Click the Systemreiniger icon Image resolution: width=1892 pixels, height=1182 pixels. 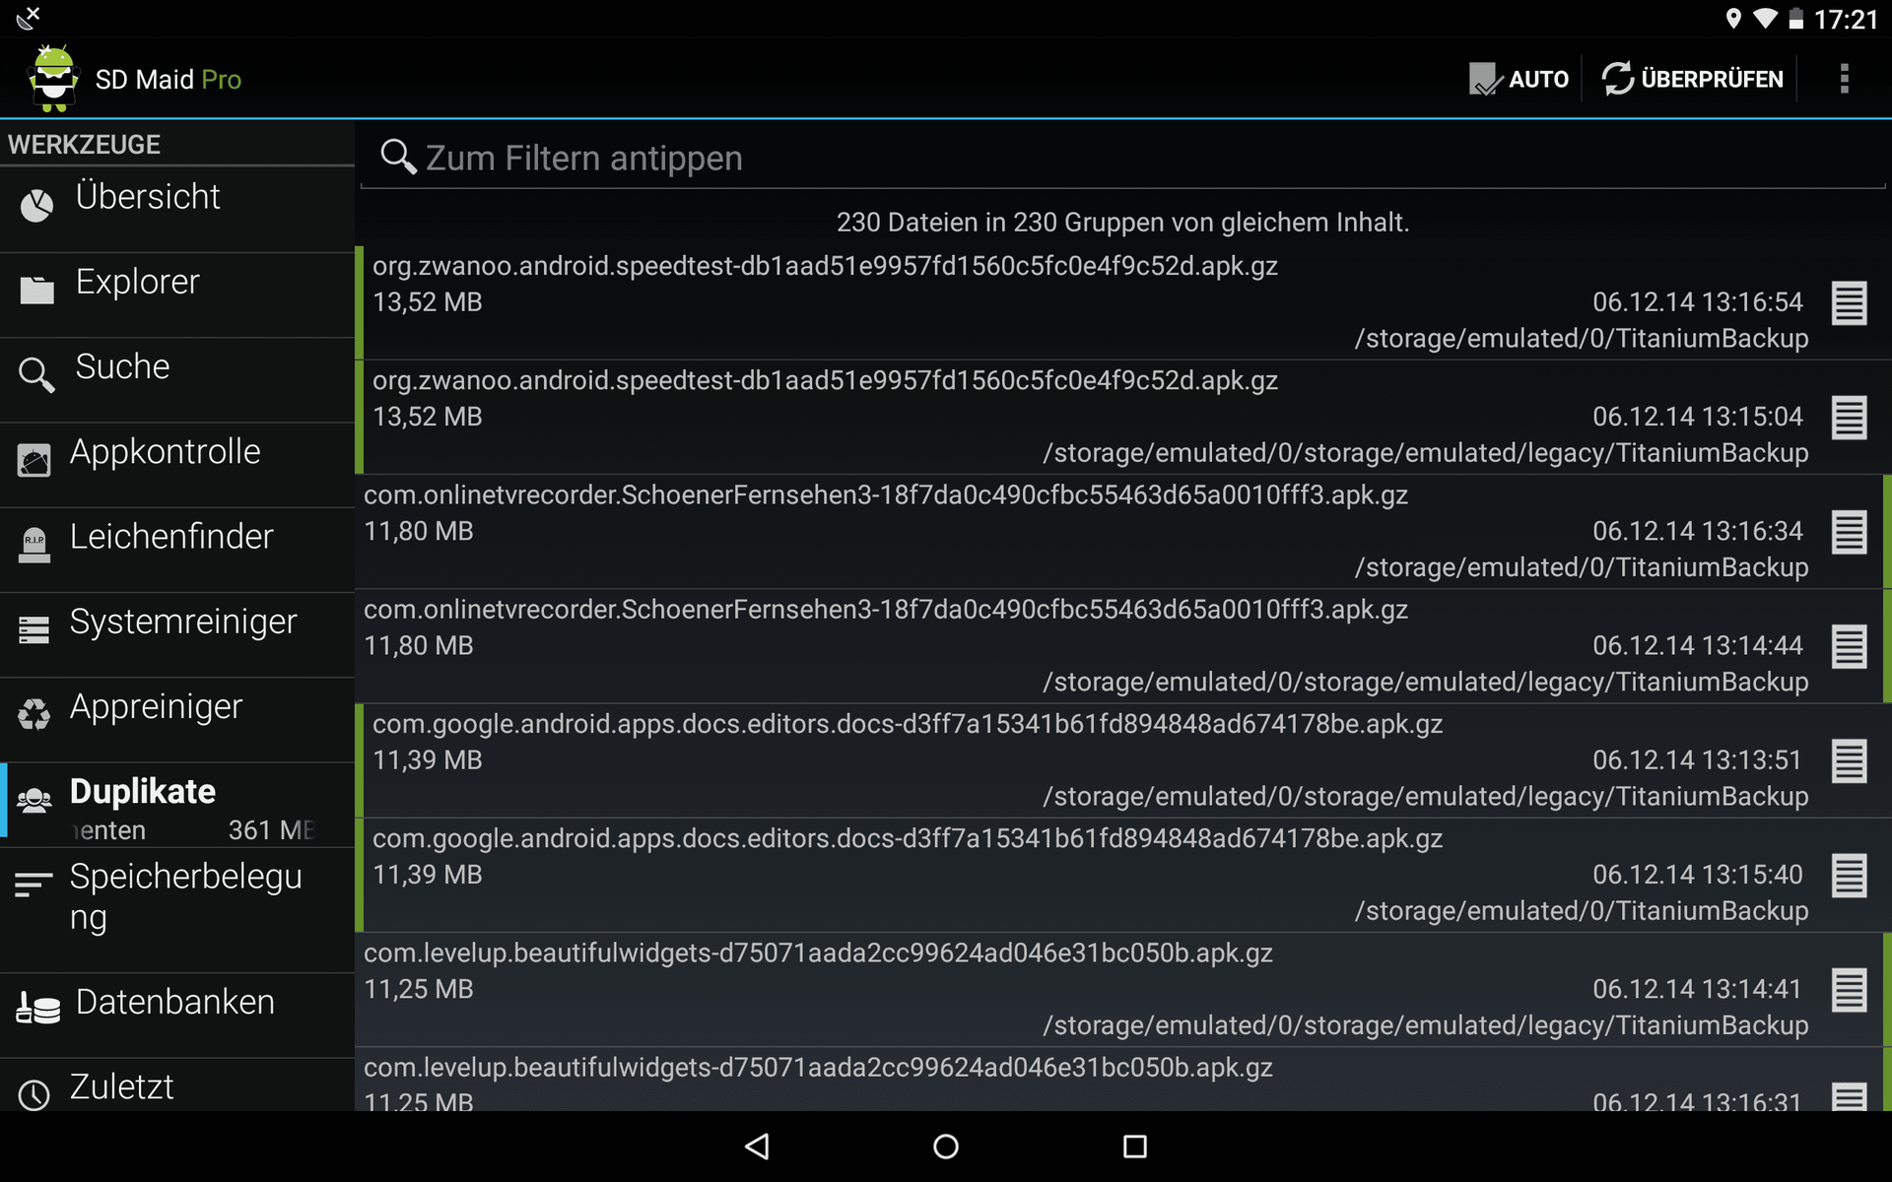click(34, 629)
